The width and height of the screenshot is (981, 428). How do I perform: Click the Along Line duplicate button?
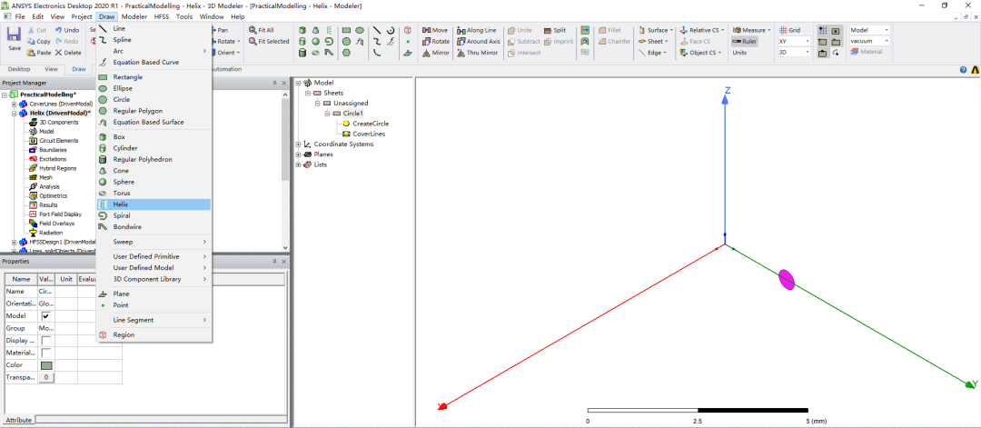pyautogui.click(x=477, y=30)
